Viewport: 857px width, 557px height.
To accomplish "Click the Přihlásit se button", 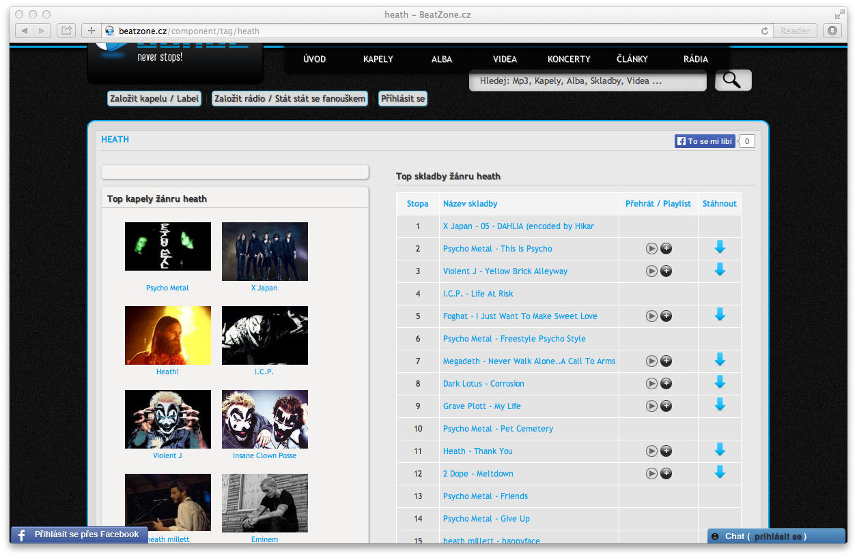I will 403,99.
